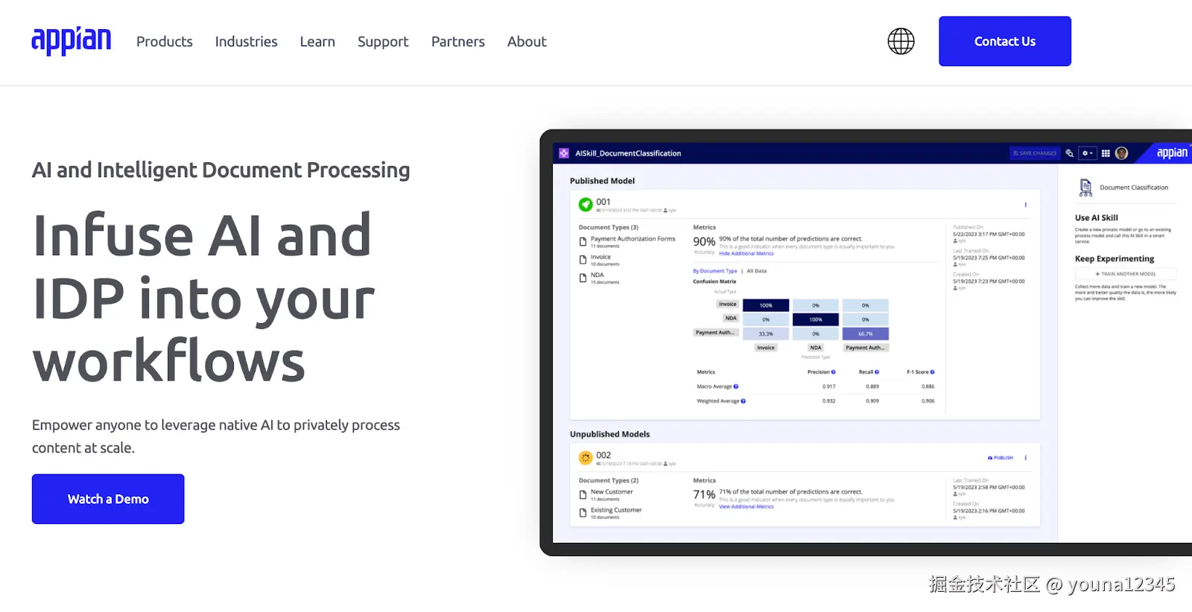Click the help icon beside Recall

click(x=877, y=372)
